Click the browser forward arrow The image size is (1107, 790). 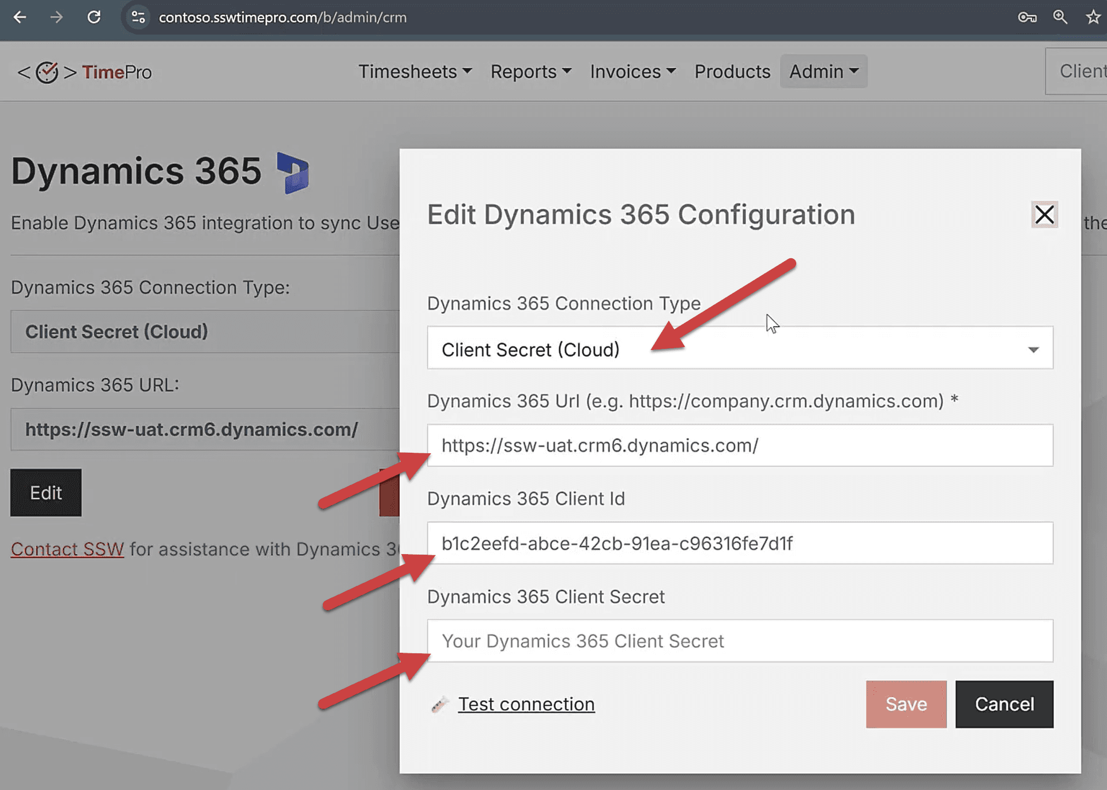57,17
